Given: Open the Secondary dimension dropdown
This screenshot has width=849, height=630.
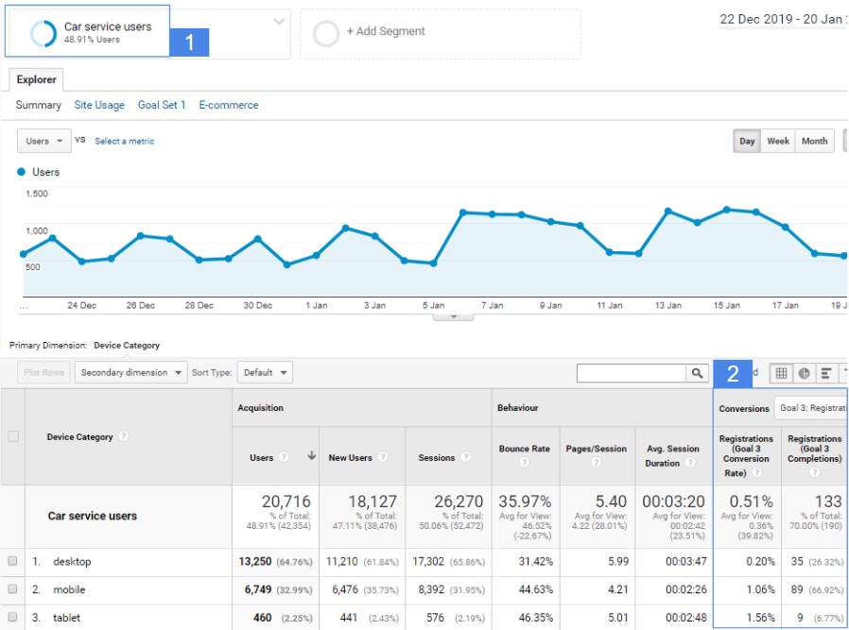Looking at the screenshot, I should 131,372.
